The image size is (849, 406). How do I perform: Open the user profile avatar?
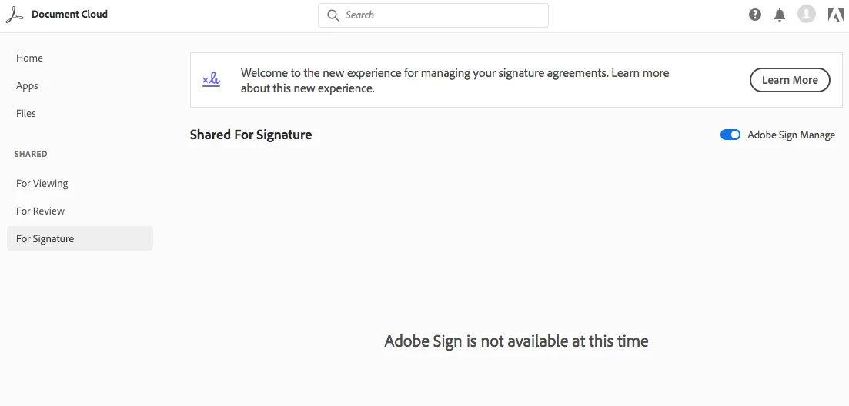click(806, 14)
